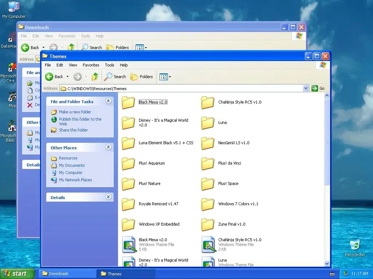Go to My Documents under Other Places
The height and width of the screenshot is (279, 373).
tap(72, 165)
